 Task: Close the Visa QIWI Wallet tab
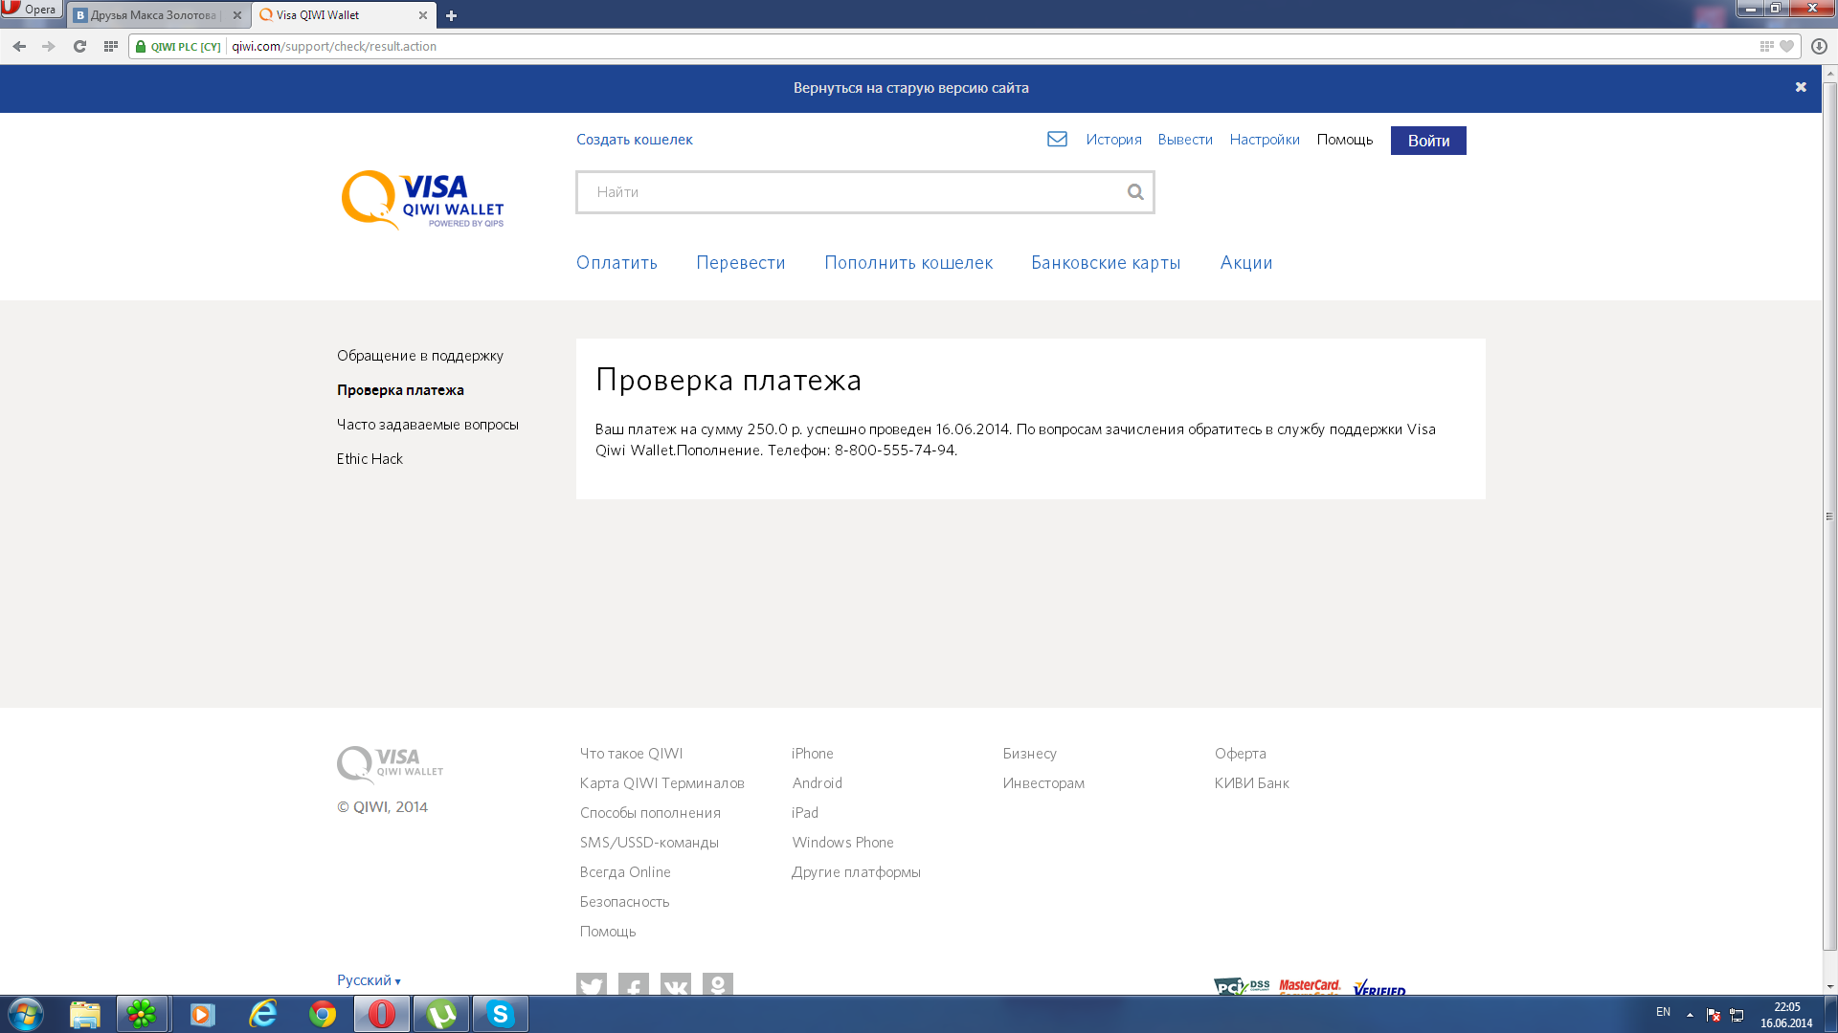click(x=423, y=15)
